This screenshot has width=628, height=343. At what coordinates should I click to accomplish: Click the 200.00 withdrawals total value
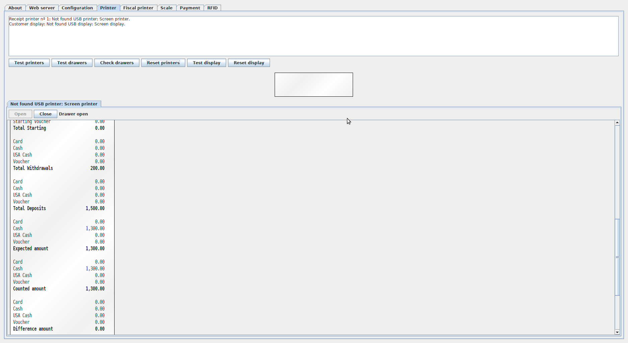[x=97, y=168]
